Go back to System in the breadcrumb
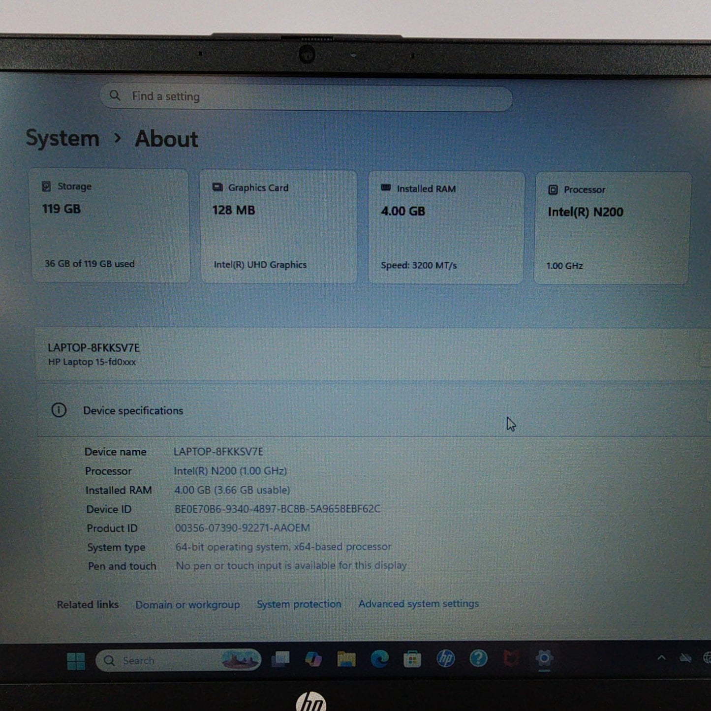This screenshot has width=711, height=711. (62, 138)
